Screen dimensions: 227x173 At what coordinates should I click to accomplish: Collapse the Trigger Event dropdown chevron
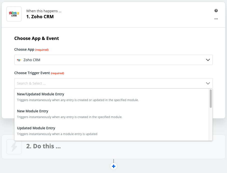[x=208, y=83]
